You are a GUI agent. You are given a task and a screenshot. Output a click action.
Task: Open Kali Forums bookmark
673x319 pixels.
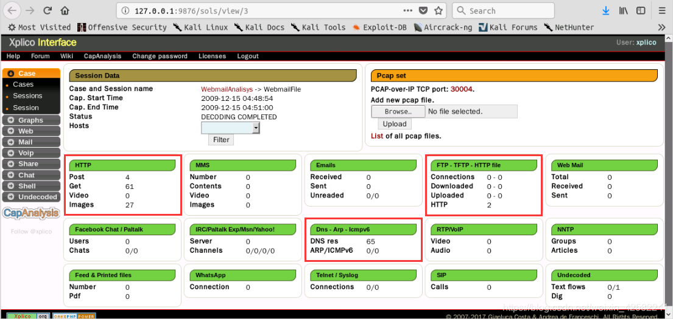point(508,27)
